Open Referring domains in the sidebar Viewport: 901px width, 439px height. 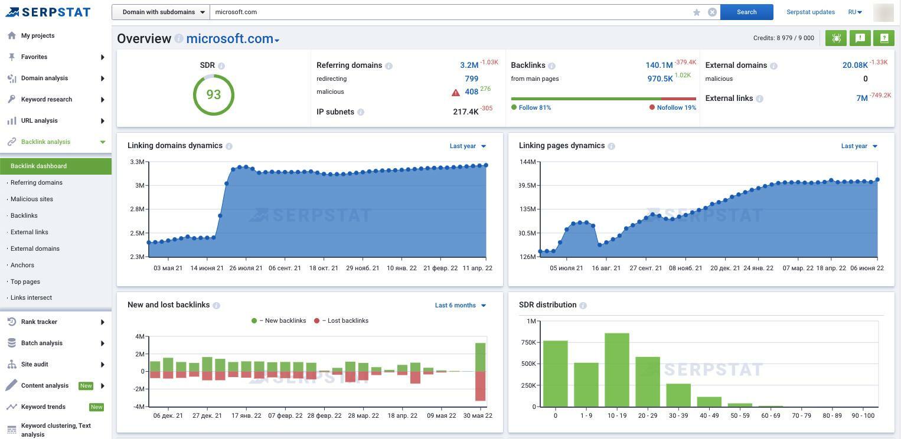click(37, 183)
